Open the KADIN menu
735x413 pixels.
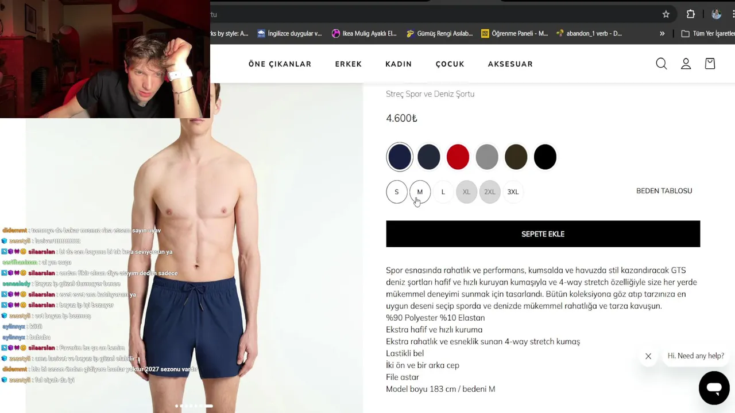click(x=399, y=64)
